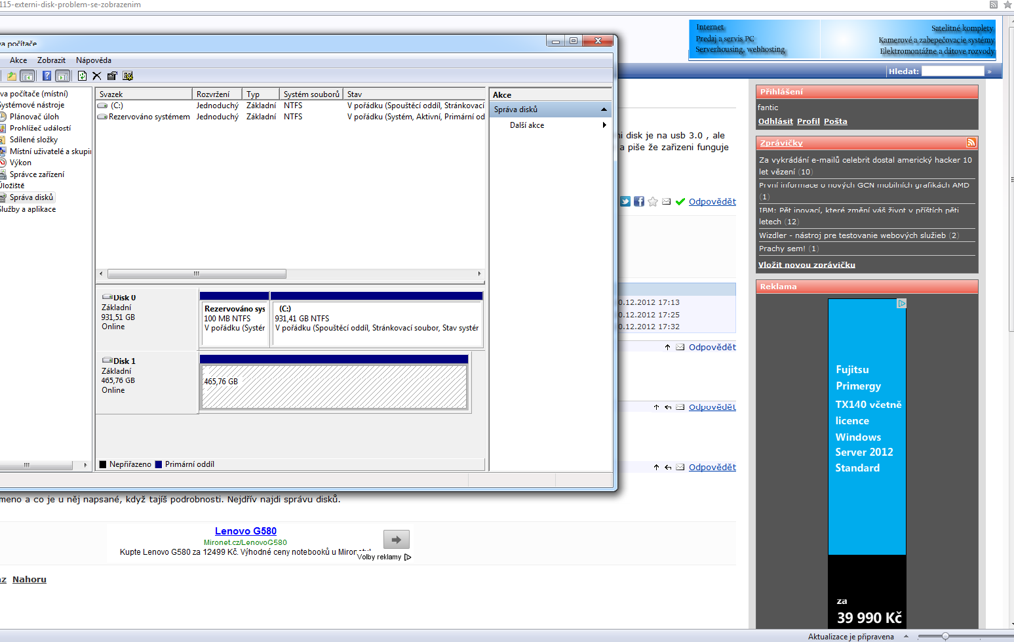The image size is (1014, 642).
Task: Open the Lenovo G580 ad link
Action: [x=246, y=531]
